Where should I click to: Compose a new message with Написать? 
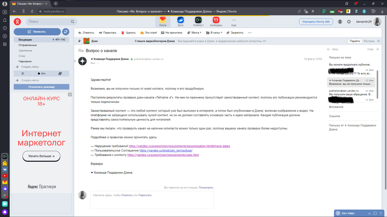[x=37, y=32]
